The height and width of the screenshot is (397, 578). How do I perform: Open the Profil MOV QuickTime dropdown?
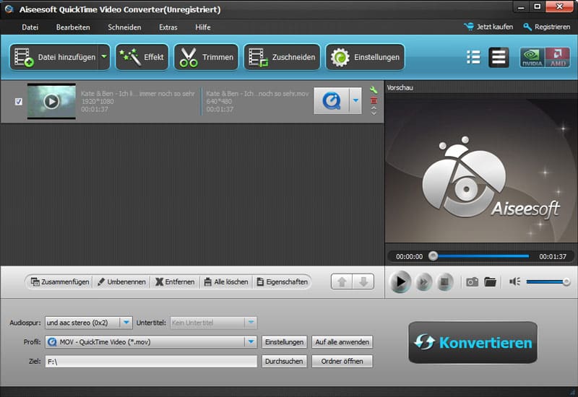151,341
